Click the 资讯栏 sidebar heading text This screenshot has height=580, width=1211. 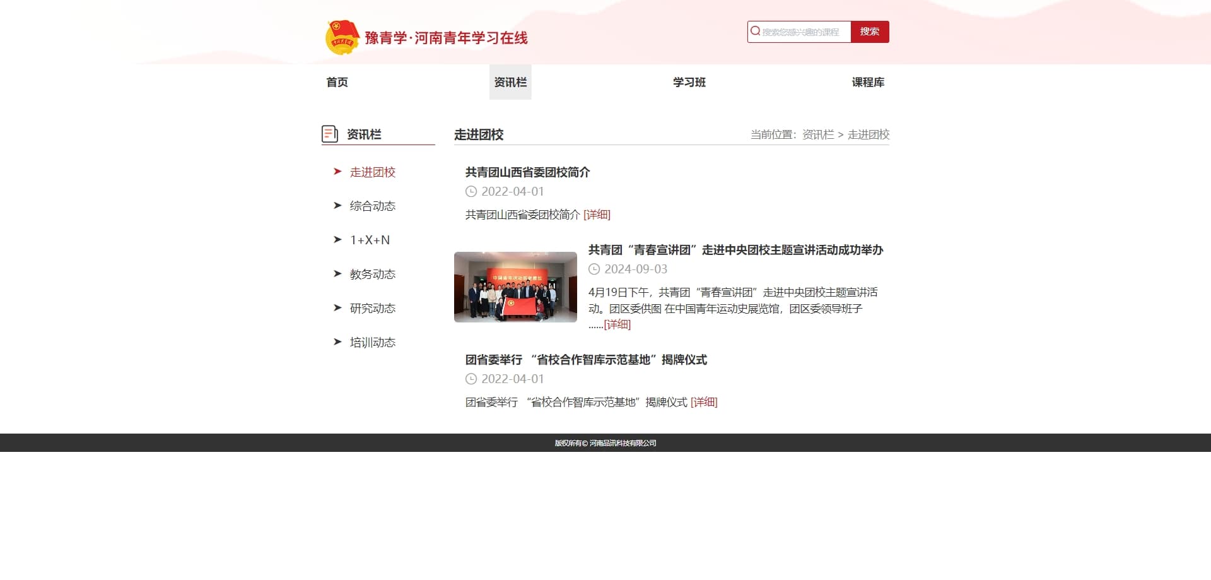[364, 134]
